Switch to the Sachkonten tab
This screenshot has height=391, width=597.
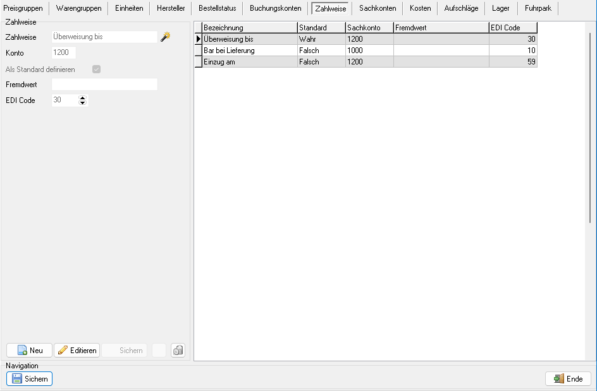pyautogui.click(x=378, y=8)
